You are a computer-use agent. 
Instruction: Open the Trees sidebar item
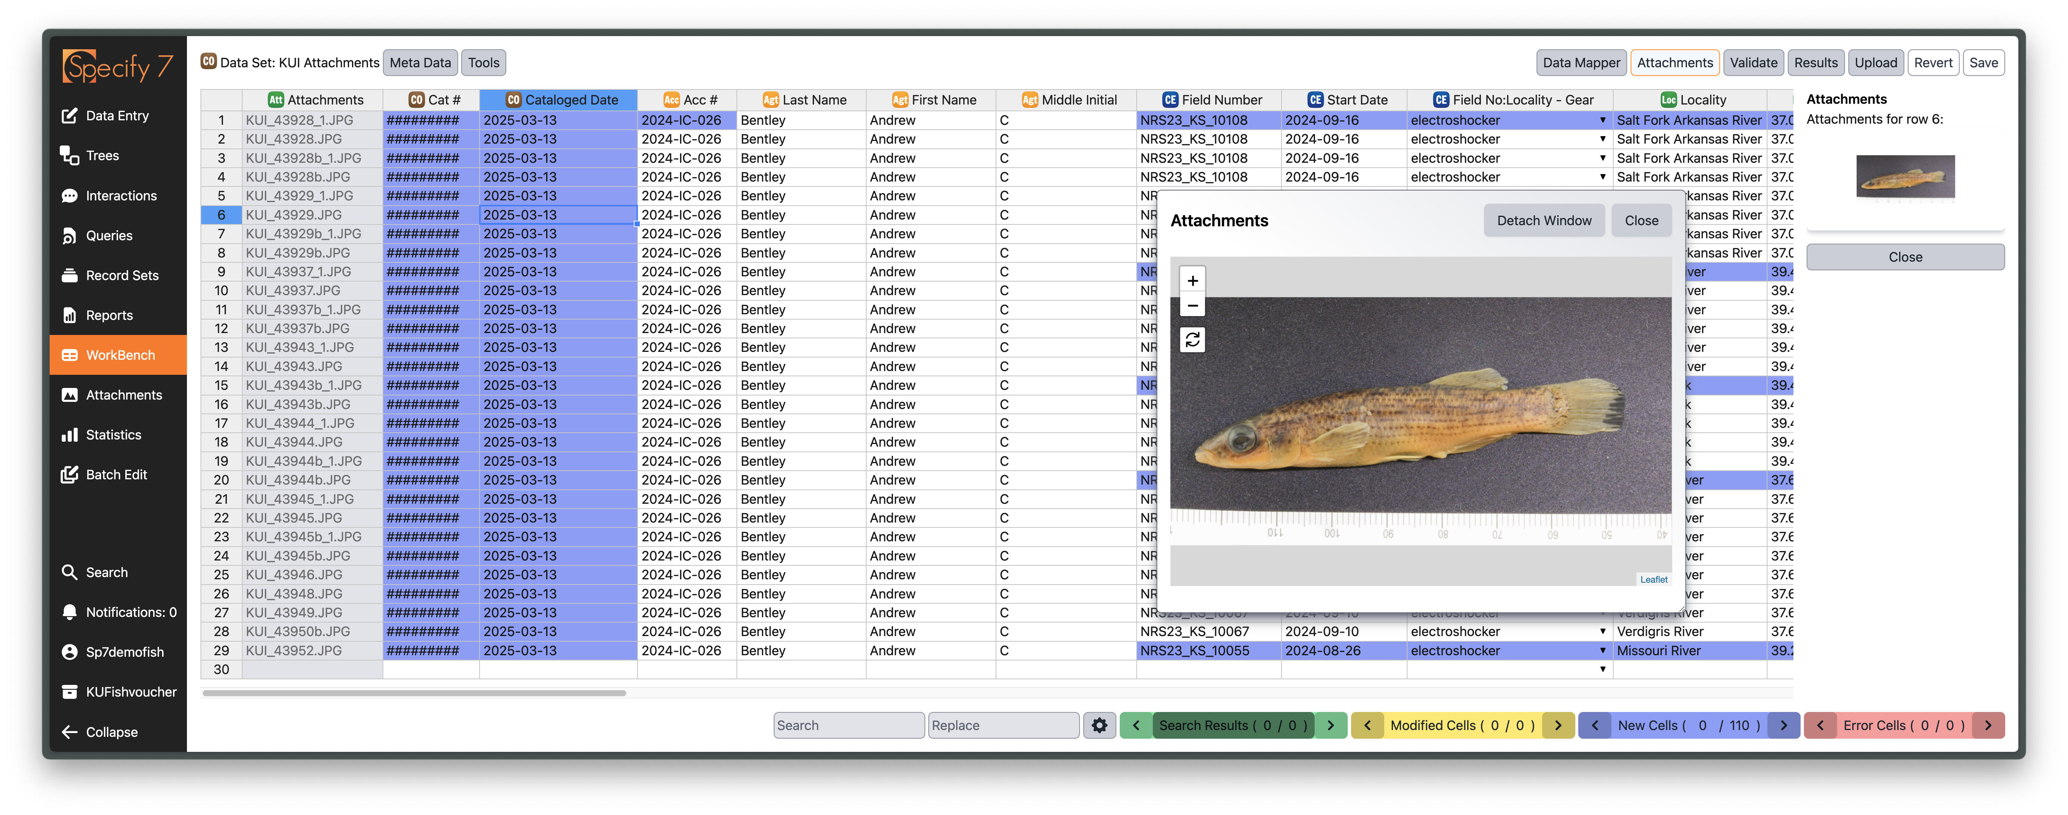pyautogui.click(x=102, y=156)
